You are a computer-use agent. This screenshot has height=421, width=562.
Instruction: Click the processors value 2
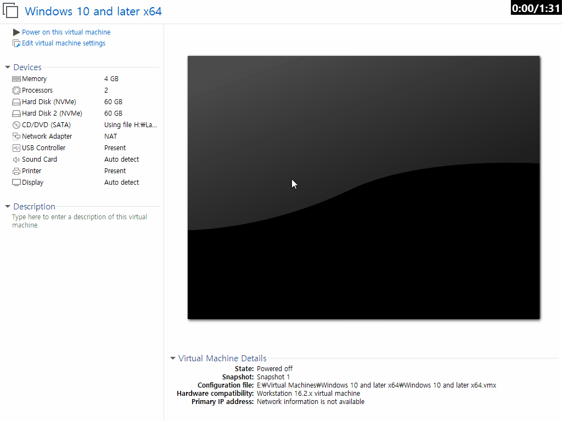pos(106,90)
